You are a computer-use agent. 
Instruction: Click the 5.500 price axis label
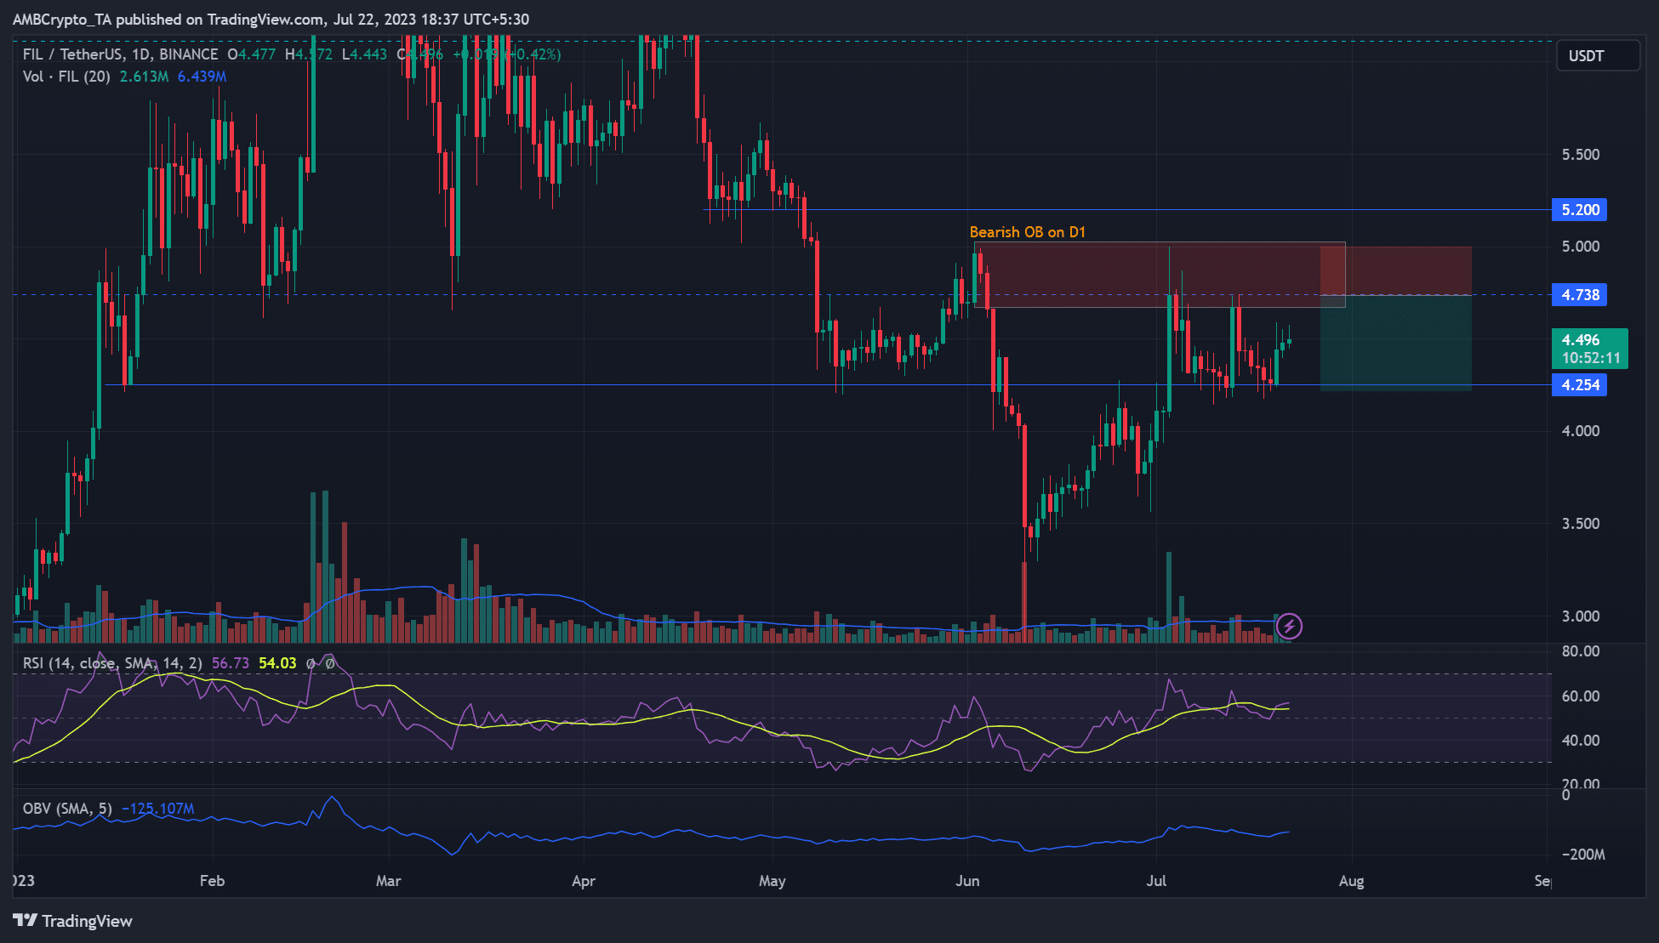click(x=1581, y=155)
